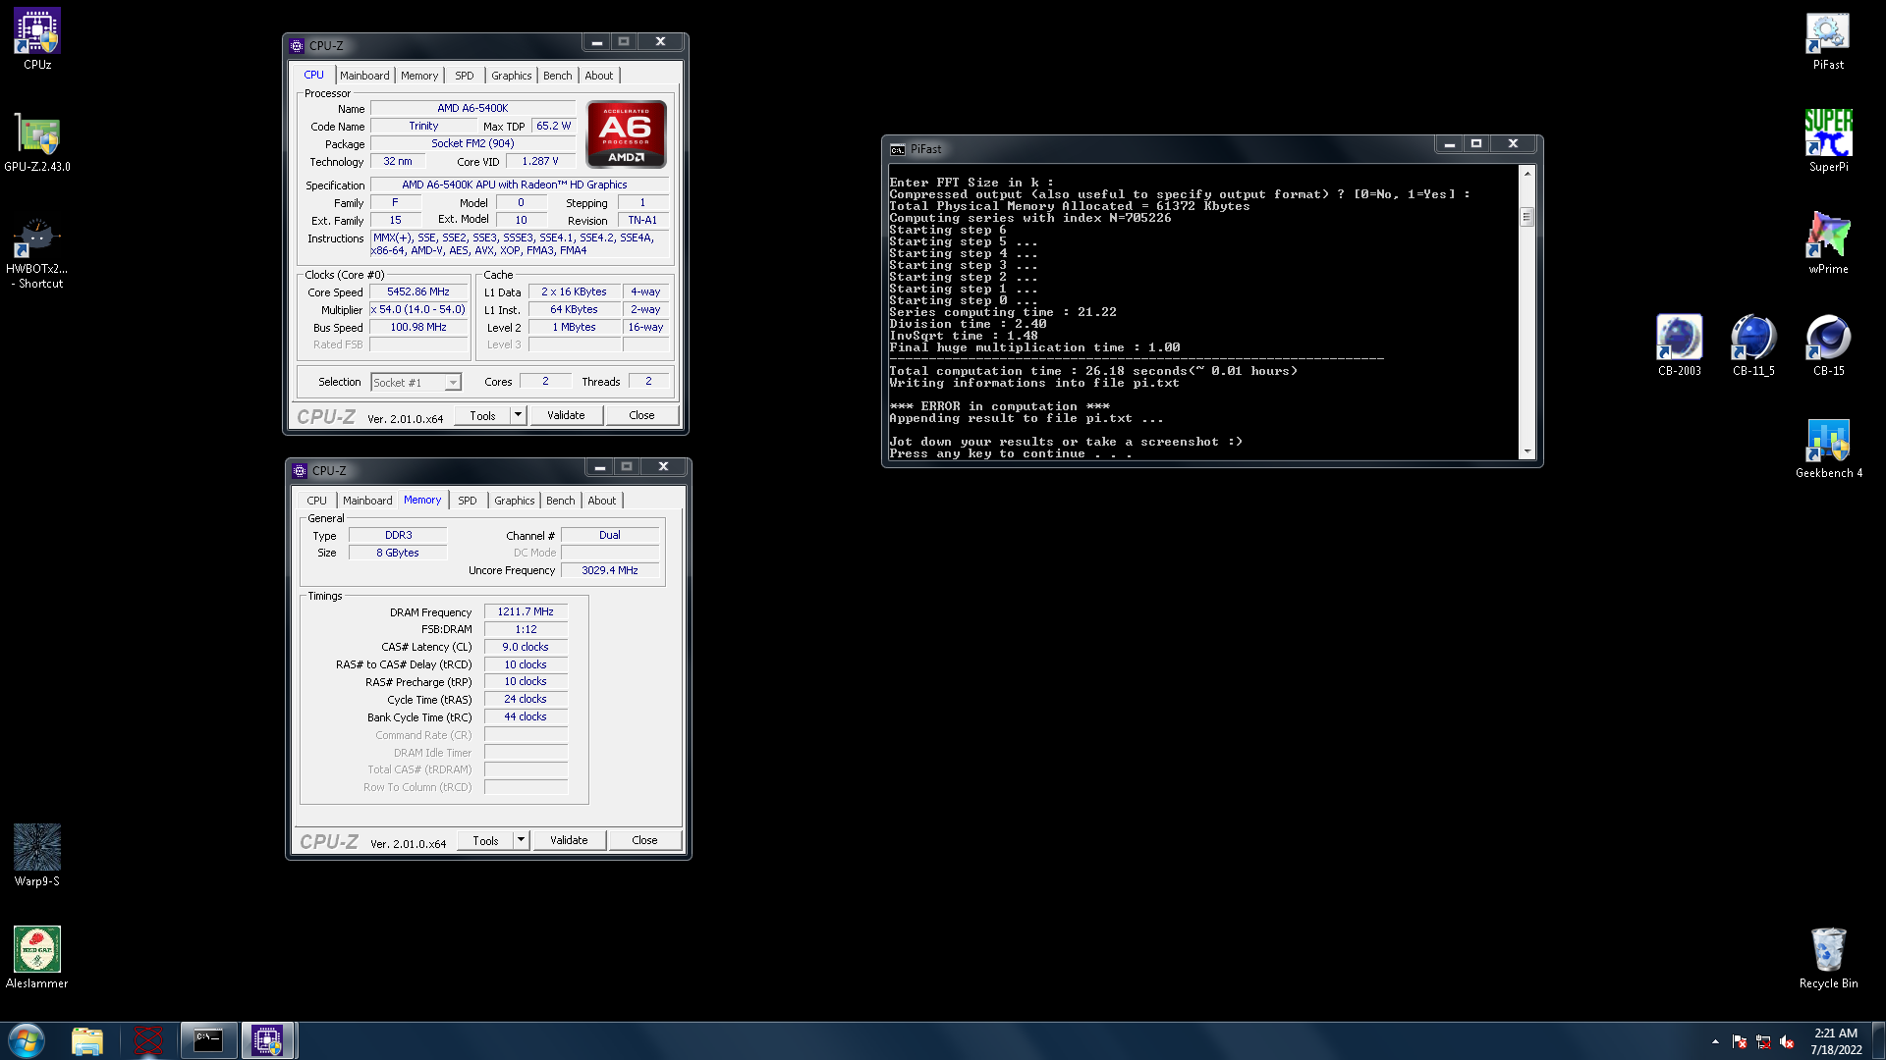Image resolution: width=1886 pixels, height=1060 pixels.
Task: Click Tools button in lower CPU-Z
Action: [485, 840]
